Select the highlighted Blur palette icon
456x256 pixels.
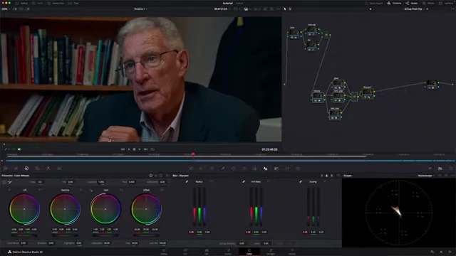point(265,169)
